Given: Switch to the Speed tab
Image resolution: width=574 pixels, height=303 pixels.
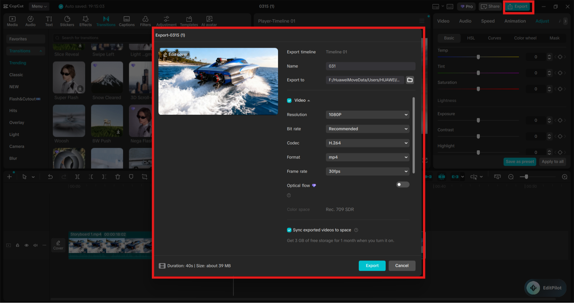Looking at the screenshot, I should [x=488, y=21].
